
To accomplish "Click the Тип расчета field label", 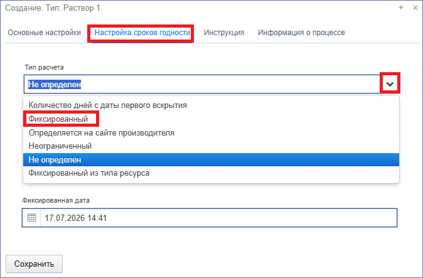I will (44, 67).
